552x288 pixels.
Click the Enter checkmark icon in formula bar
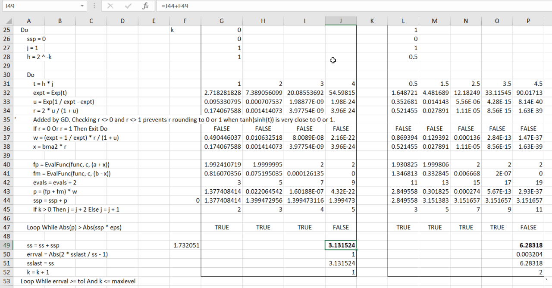(128, 6)
